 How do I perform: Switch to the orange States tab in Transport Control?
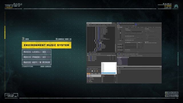(x=89, y=74)
